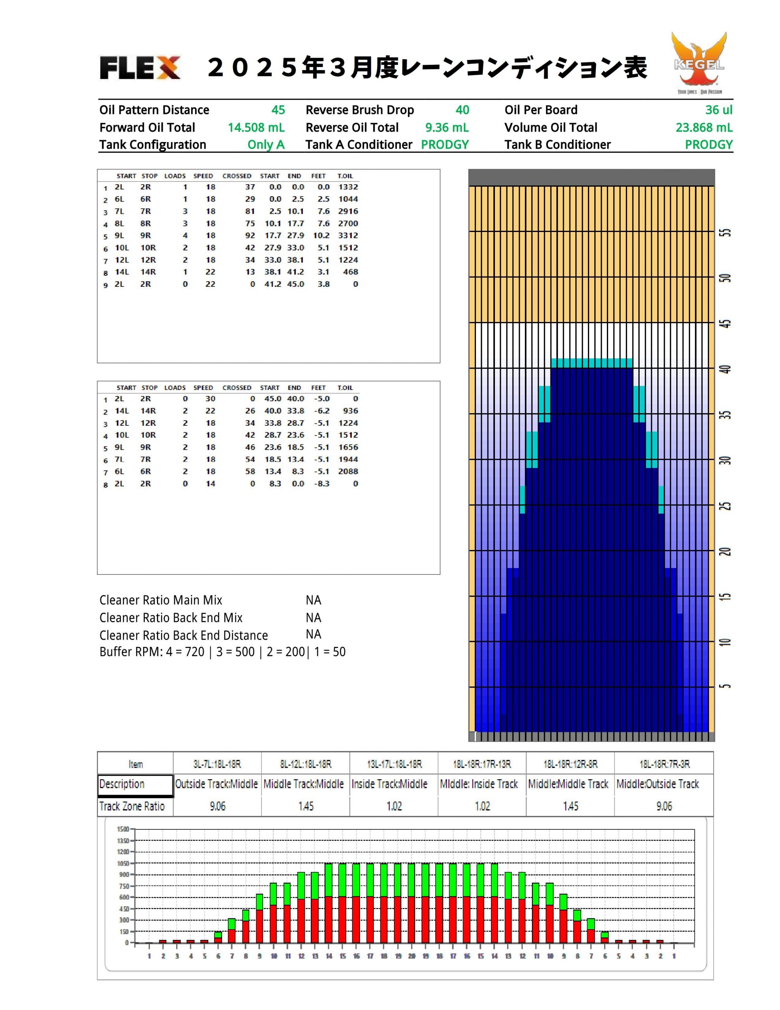Viewport: 780px width, 1010px height.
Task: Click the 936 T.OIL cell in reverse table
Action: (351, 411)
